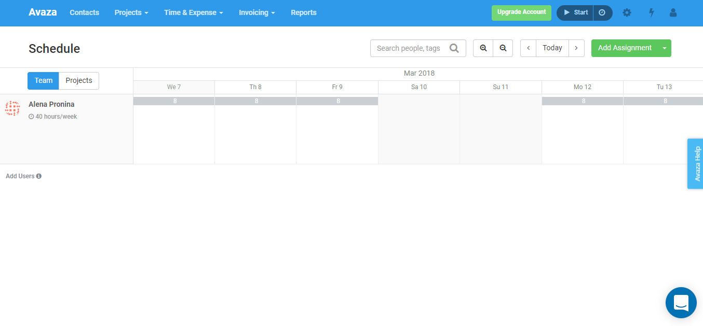
Task: Click the timer clock icon beside Start
Action: click(602, 12)
